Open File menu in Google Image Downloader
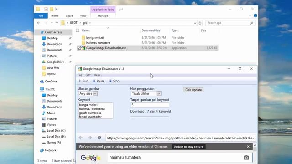 [80, 75]
